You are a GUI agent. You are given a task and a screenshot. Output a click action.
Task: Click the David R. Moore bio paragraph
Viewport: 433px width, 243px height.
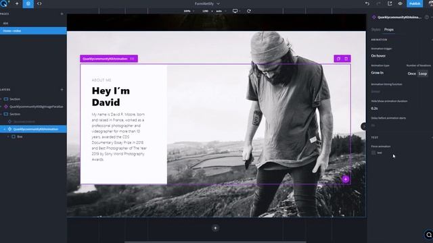click(119, 137)
